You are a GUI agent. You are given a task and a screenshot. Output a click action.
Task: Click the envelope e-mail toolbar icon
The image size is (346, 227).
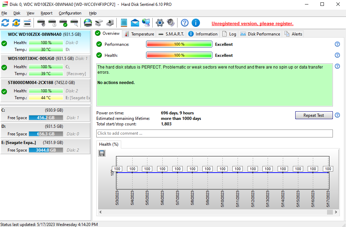point(135,23)
